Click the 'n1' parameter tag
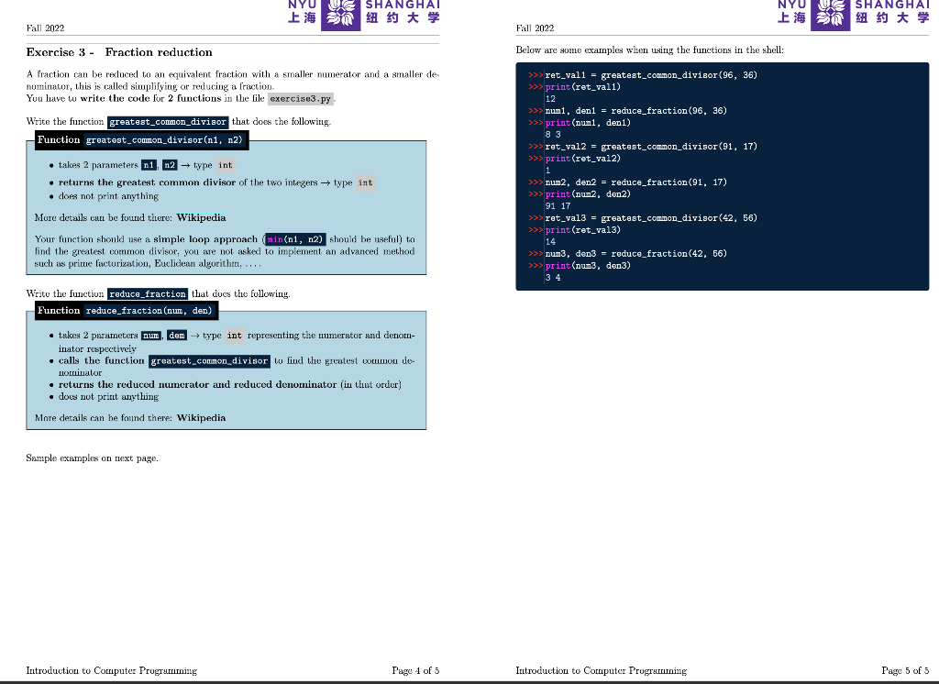 click(x=149, y=165)
